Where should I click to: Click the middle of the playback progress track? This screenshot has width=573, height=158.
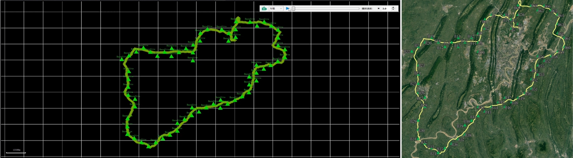(x=326, y=8)
